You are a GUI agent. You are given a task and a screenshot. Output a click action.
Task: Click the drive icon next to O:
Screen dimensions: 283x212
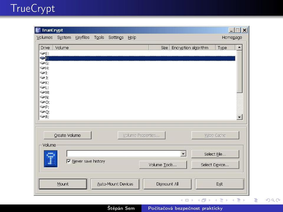tap(42, 102)
